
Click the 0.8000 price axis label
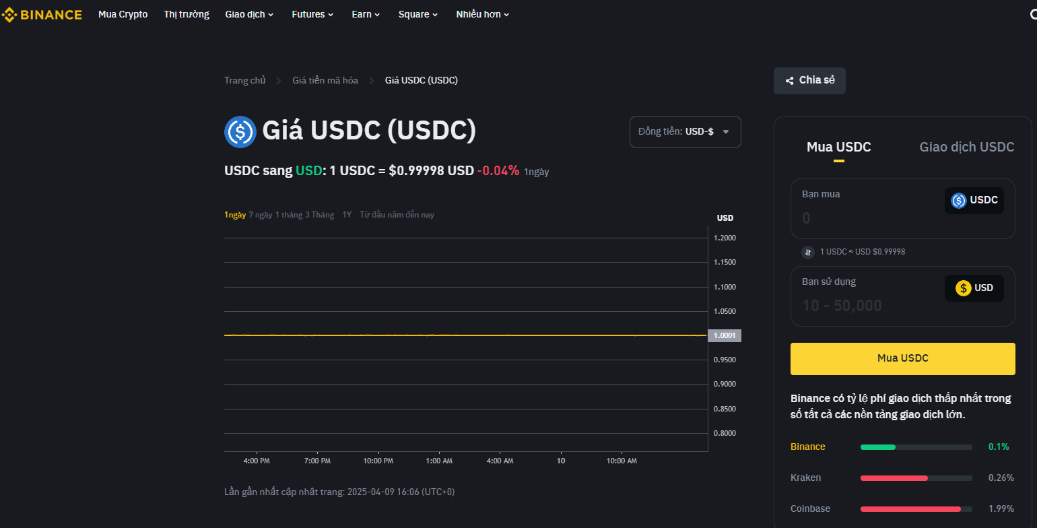coord(725,434)
